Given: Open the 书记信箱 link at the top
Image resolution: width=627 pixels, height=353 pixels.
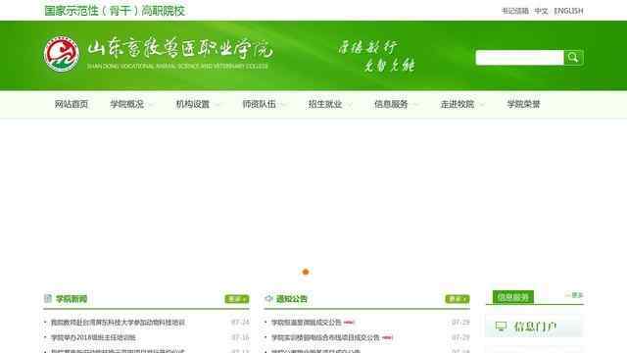Looking at the screenshot, I should 515,11.
